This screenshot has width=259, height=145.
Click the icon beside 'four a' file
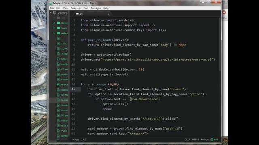click(58, 85)
